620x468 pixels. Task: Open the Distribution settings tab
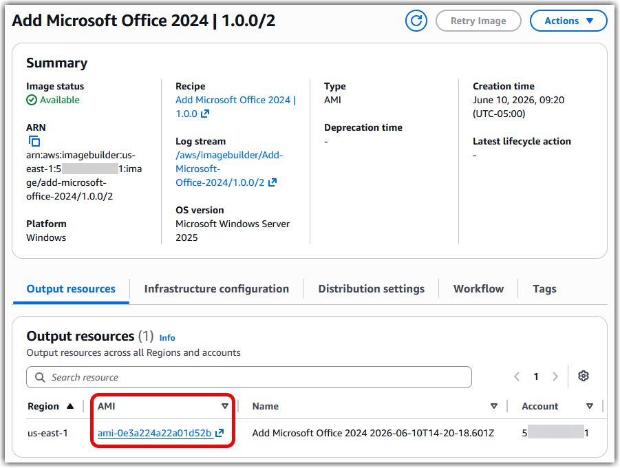coord(372,289)
